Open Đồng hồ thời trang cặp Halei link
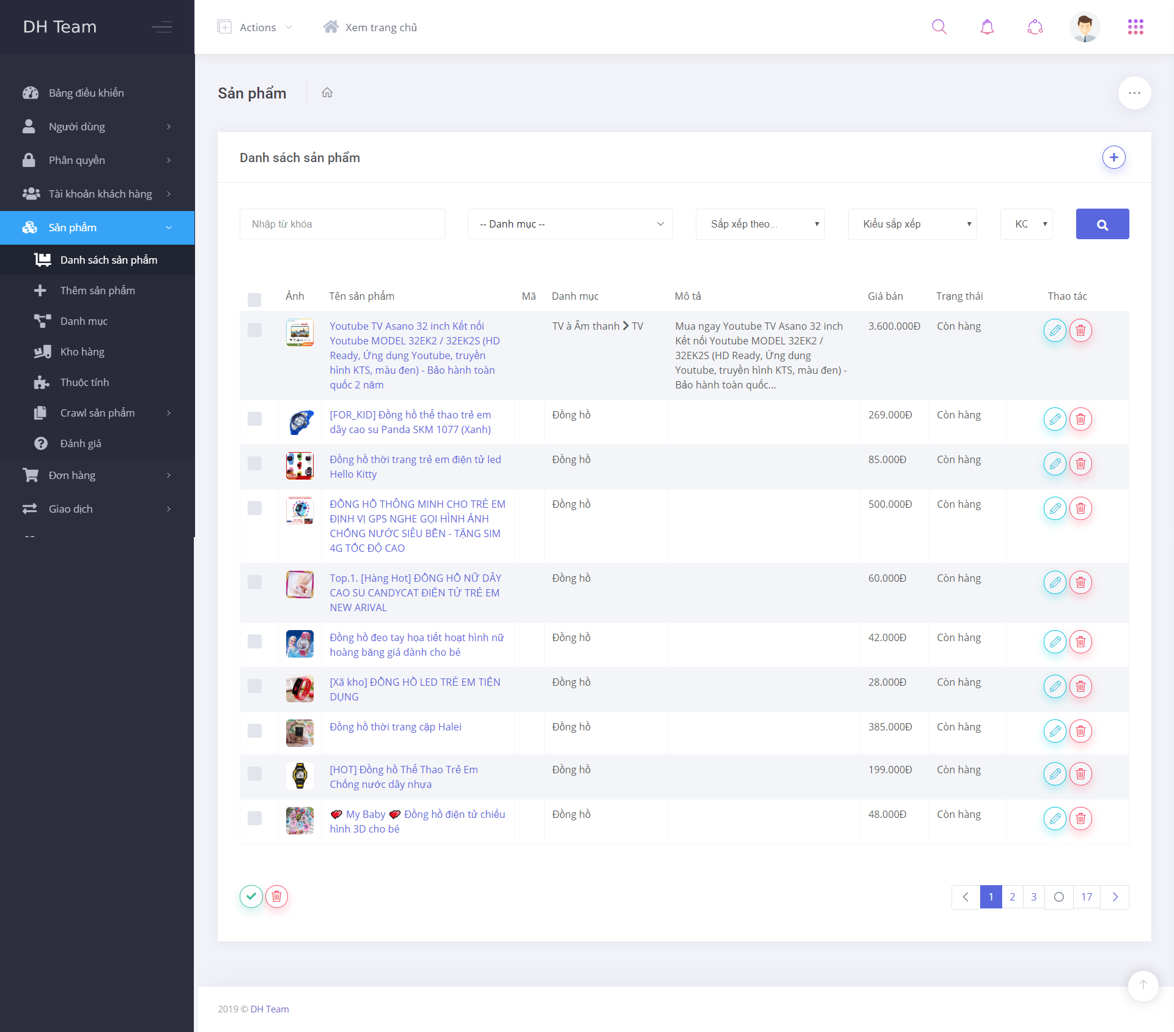The image size is (1174, 1032). point(396,727)
